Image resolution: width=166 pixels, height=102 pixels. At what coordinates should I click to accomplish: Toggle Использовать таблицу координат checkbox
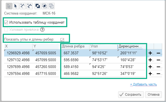[6, 22]
